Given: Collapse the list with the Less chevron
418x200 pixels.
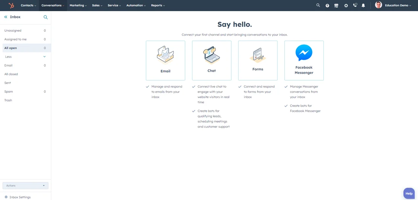Looking at the screenshot, I should coord(45,57).
